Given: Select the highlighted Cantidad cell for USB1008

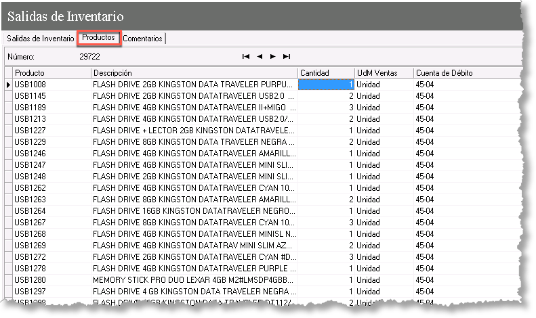Looking at the screenshot, I should (326, 85).
